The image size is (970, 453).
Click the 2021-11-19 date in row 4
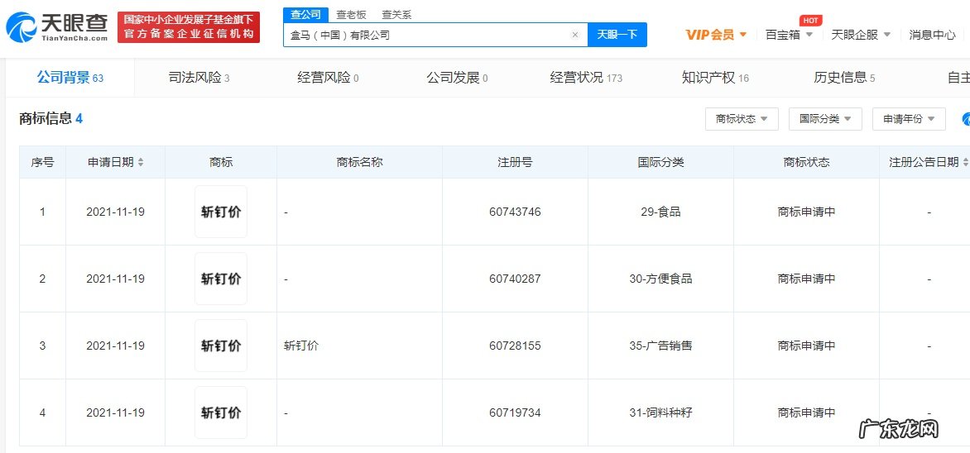click(115, 412)
